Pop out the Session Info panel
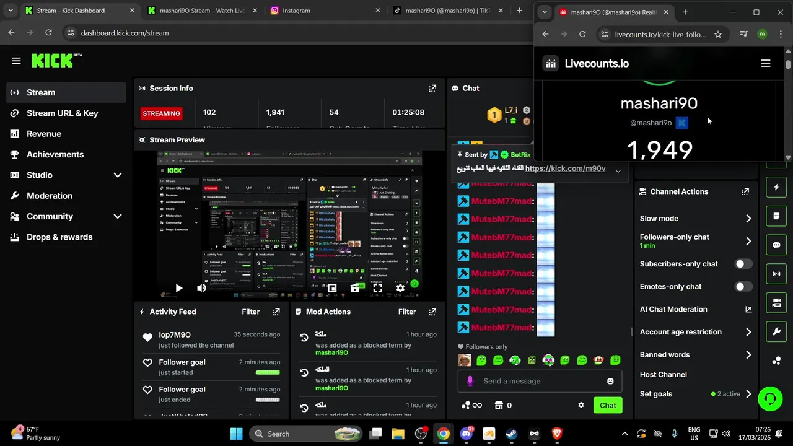793x446 pixels. click(432, 89)
